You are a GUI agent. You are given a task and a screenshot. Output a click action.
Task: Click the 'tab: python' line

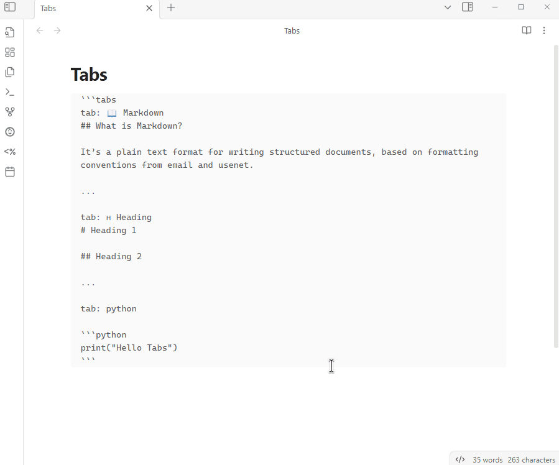click(108, 308)
